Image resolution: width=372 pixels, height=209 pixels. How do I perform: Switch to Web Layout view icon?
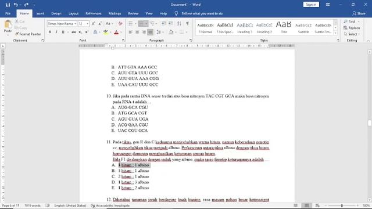317,206
